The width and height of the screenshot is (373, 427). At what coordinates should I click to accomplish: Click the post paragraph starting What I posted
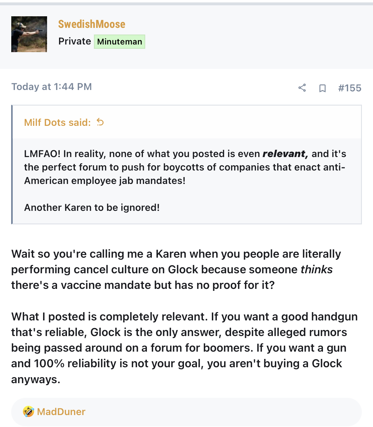tap(184, 348)
